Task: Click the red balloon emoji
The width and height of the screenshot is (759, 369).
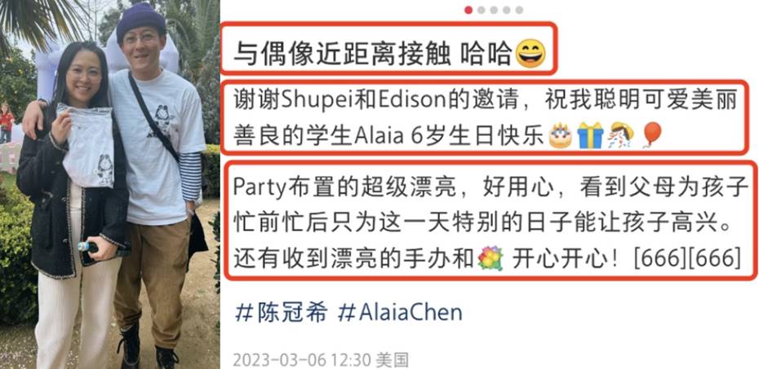Action: [x=651, y=135]
